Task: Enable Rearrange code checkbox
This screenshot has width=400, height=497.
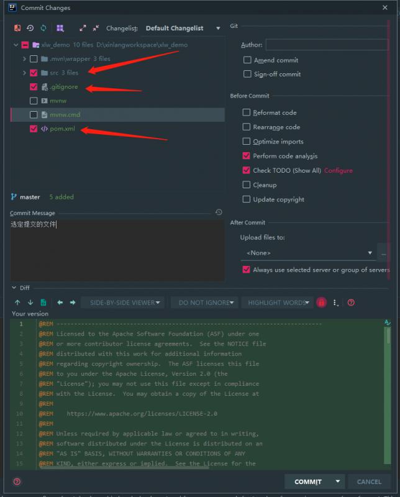Action: 247,127
